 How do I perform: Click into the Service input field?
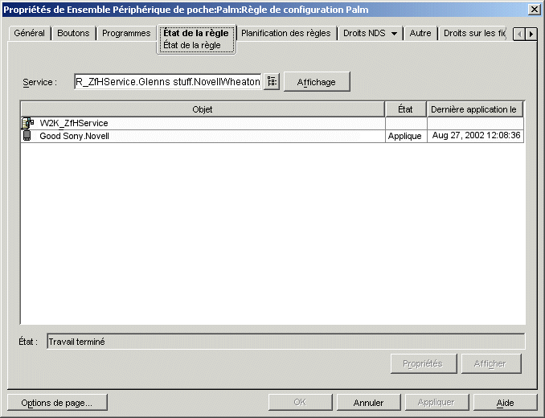167,82
